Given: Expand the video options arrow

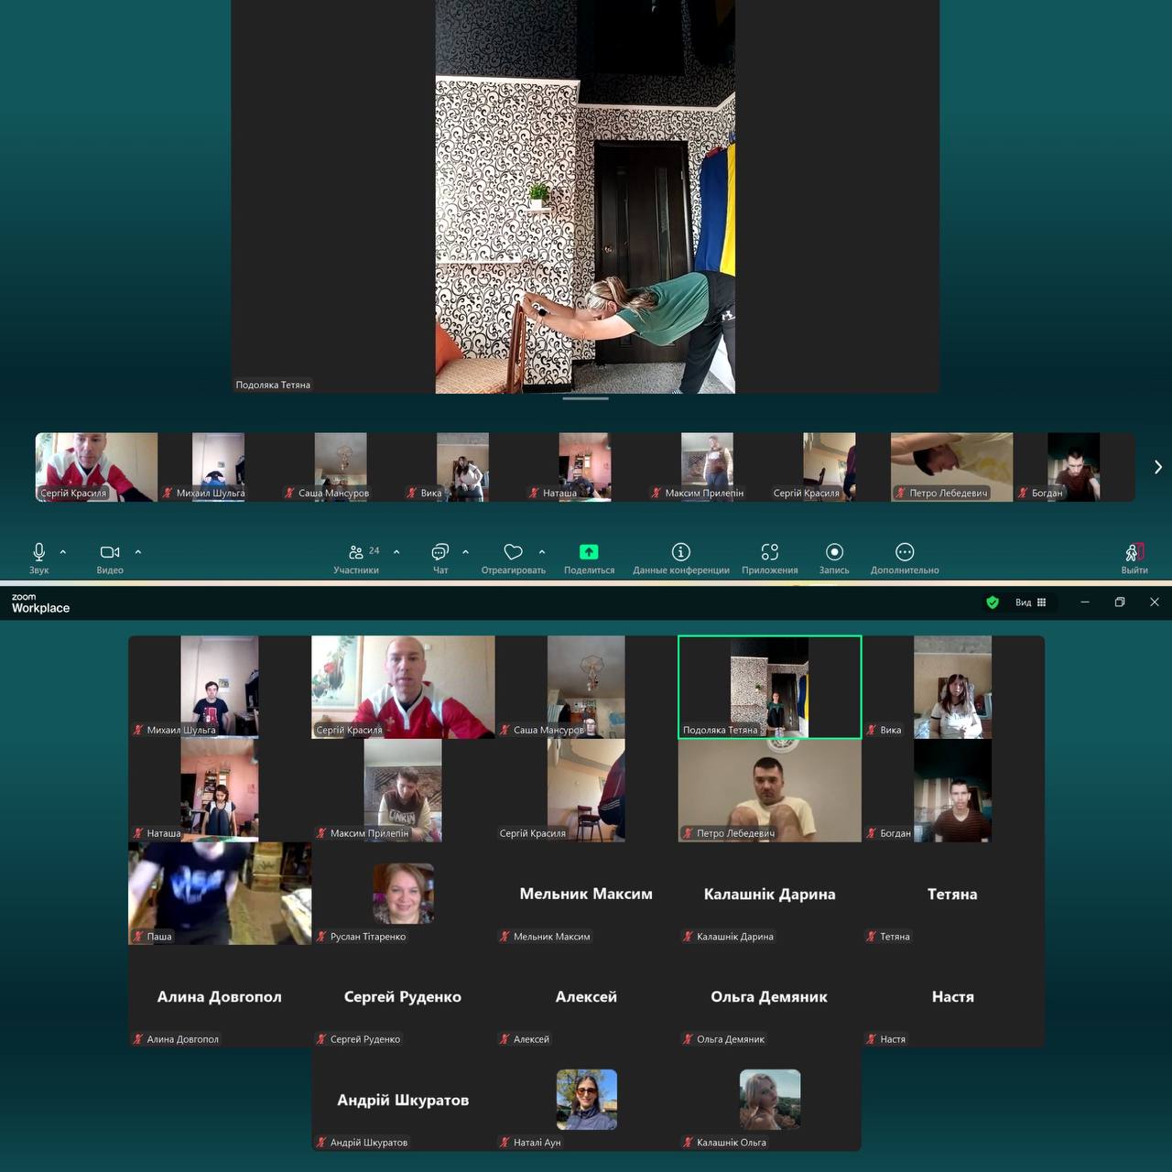Looking at the screenshot, I should tap(138, 552).
